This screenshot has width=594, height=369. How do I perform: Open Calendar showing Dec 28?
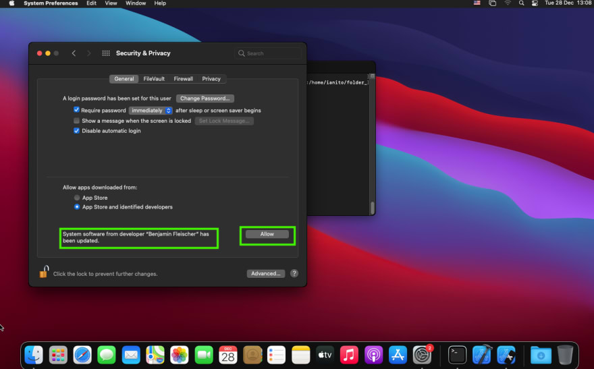coord(228,355)
